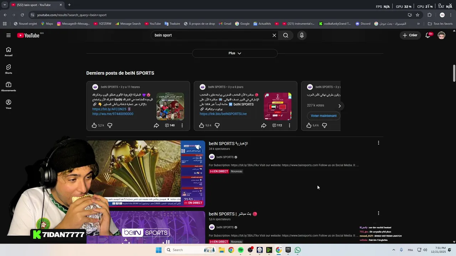Screen dimensions: 456x256
Task: Open a new browser tab with plus
Action: pyautogui.click(x=69, y=5)
